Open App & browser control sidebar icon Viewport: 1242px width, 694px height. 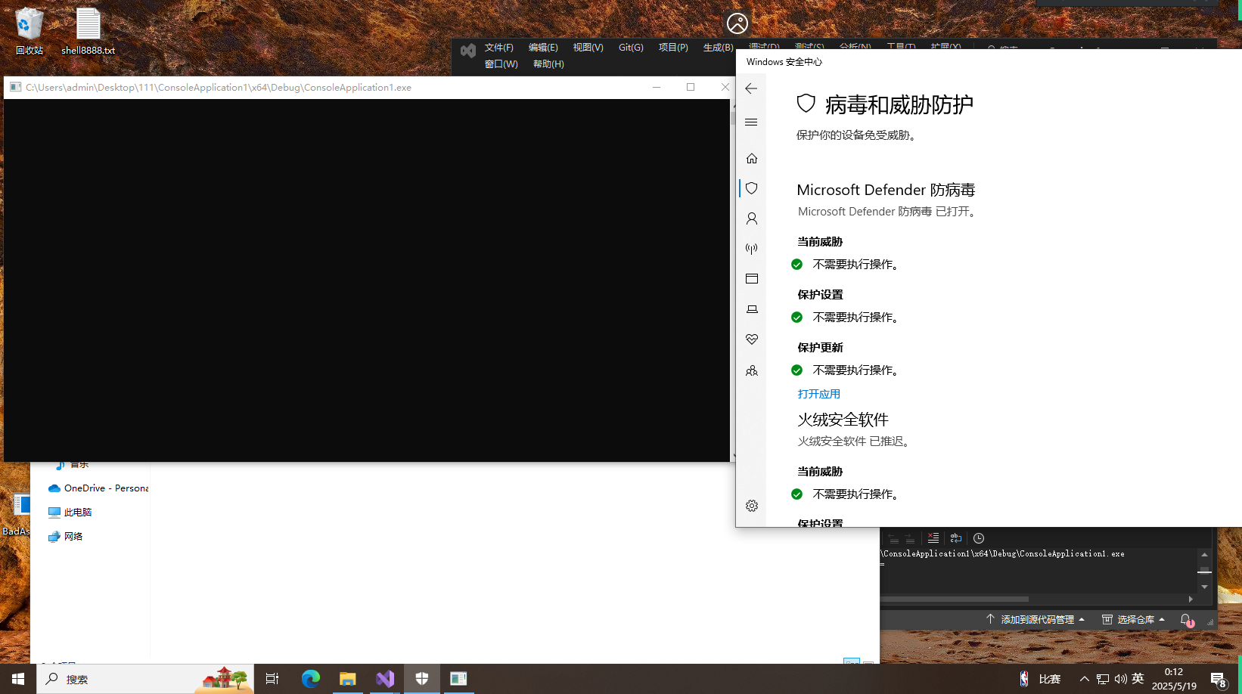pyautogui.click(x=751, y=279)
